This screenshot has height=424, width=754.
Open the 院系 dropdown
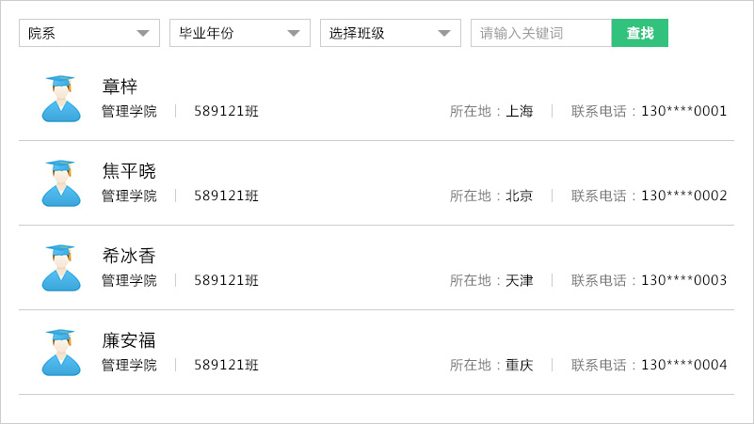tap(89, 33)
